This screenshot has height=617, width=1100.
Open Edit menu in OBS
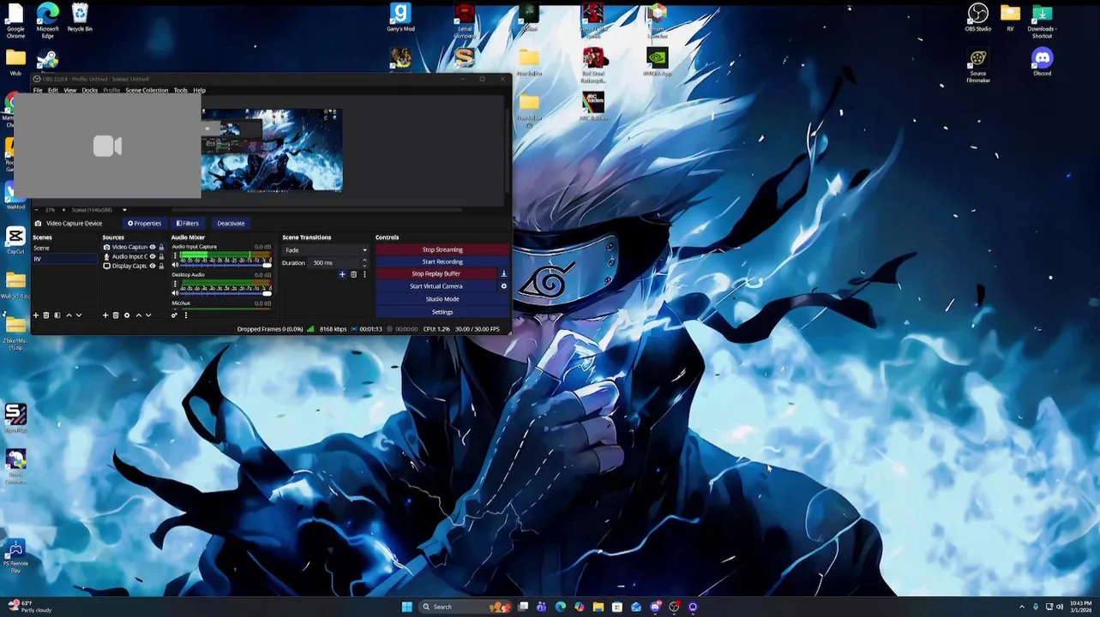pyautogui.click(x=53, y=90)
